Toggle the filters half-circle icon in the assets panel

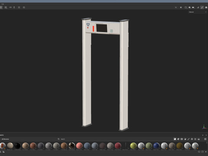tap(185, 139)
